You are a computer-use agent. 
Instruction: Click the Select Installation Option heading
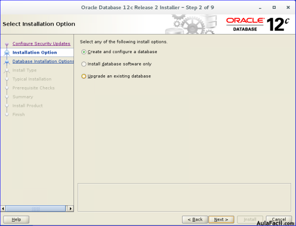click(39, 24)
